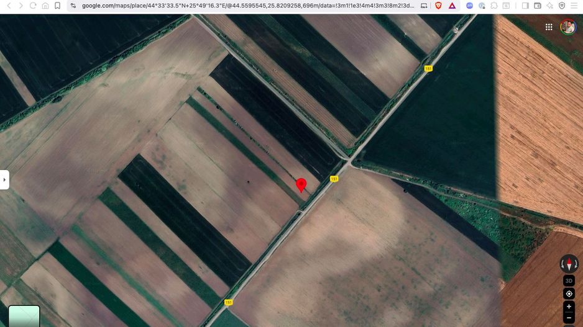The width and height of the screenshot is (583, 327).
Task: Reset the map compass to north
Action: pos(569,264)
